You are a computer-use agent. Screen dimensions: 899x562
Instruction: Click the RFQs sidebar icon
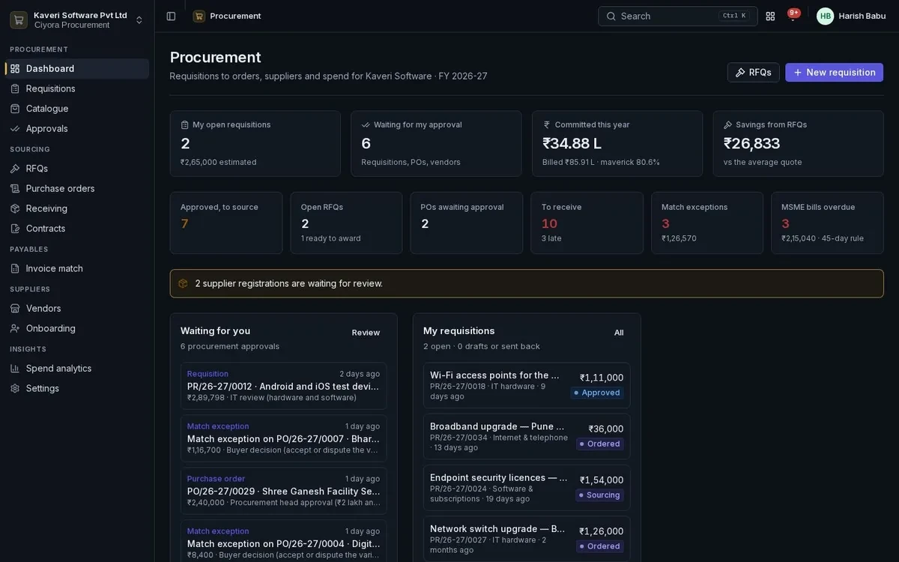point(15,169)
